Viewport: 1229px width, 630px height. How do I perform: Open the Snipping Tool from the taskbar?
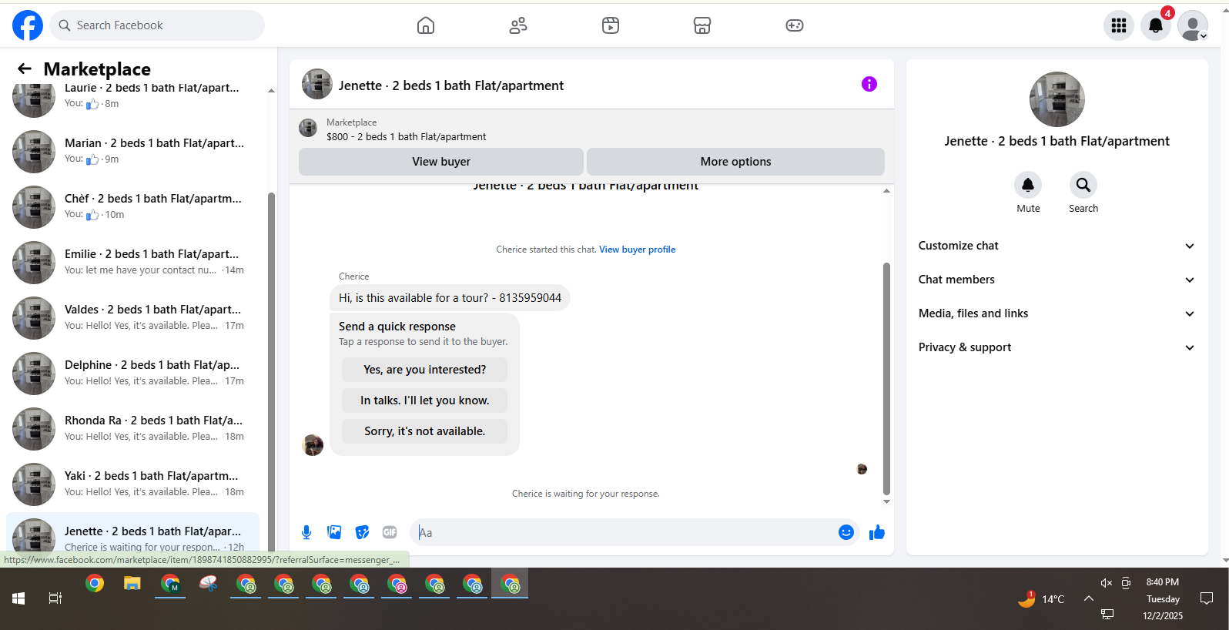click(208, 584)
